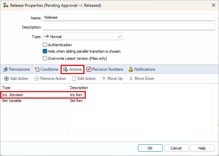The image size is (219, 156).
Task: Click the Conditions tab document icon
Action: [37, 69]
